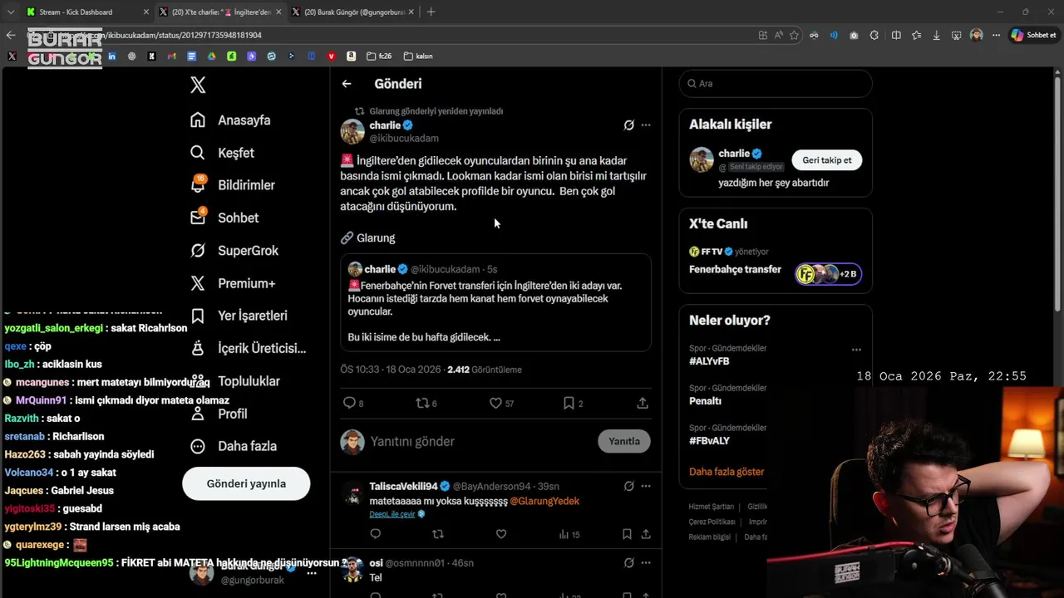1064x598 pixels.
Task: Add page to favorites star icon
Action: 795,35
